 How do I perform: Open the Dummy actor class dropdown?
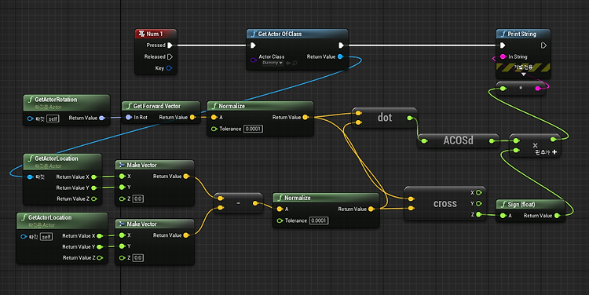[x=273, y=63]
